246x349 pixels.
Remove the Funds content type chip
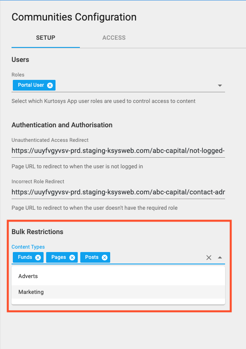[38, 258]
